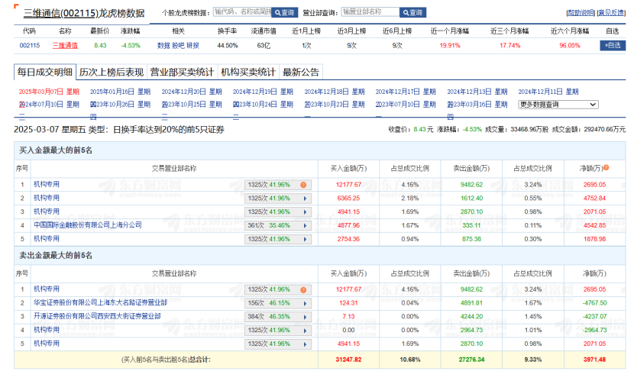
Task: Click search icon button next to stock code input
Action: (x=285, y=13)
